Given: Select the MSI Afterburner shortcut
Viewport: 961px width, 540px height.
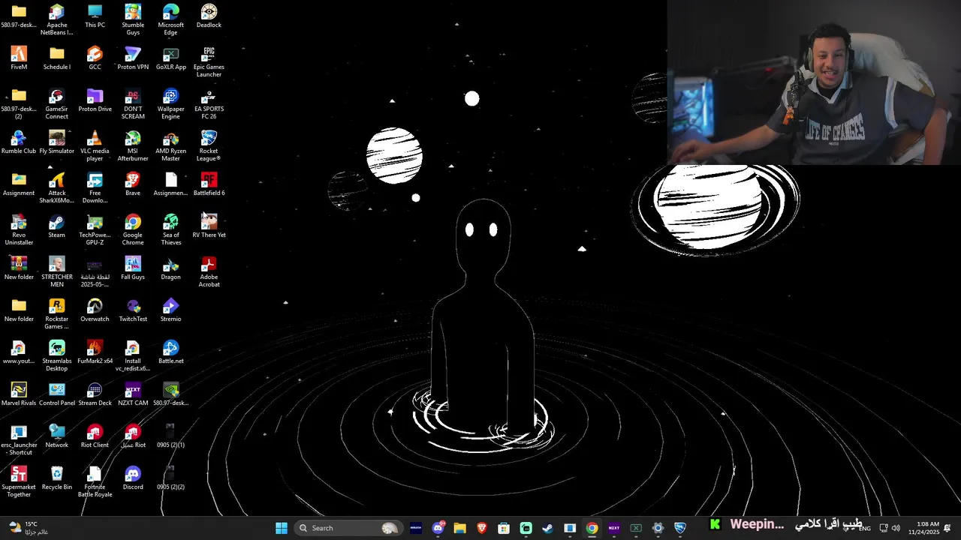Looking at the screenshot, I should [133, 145].
